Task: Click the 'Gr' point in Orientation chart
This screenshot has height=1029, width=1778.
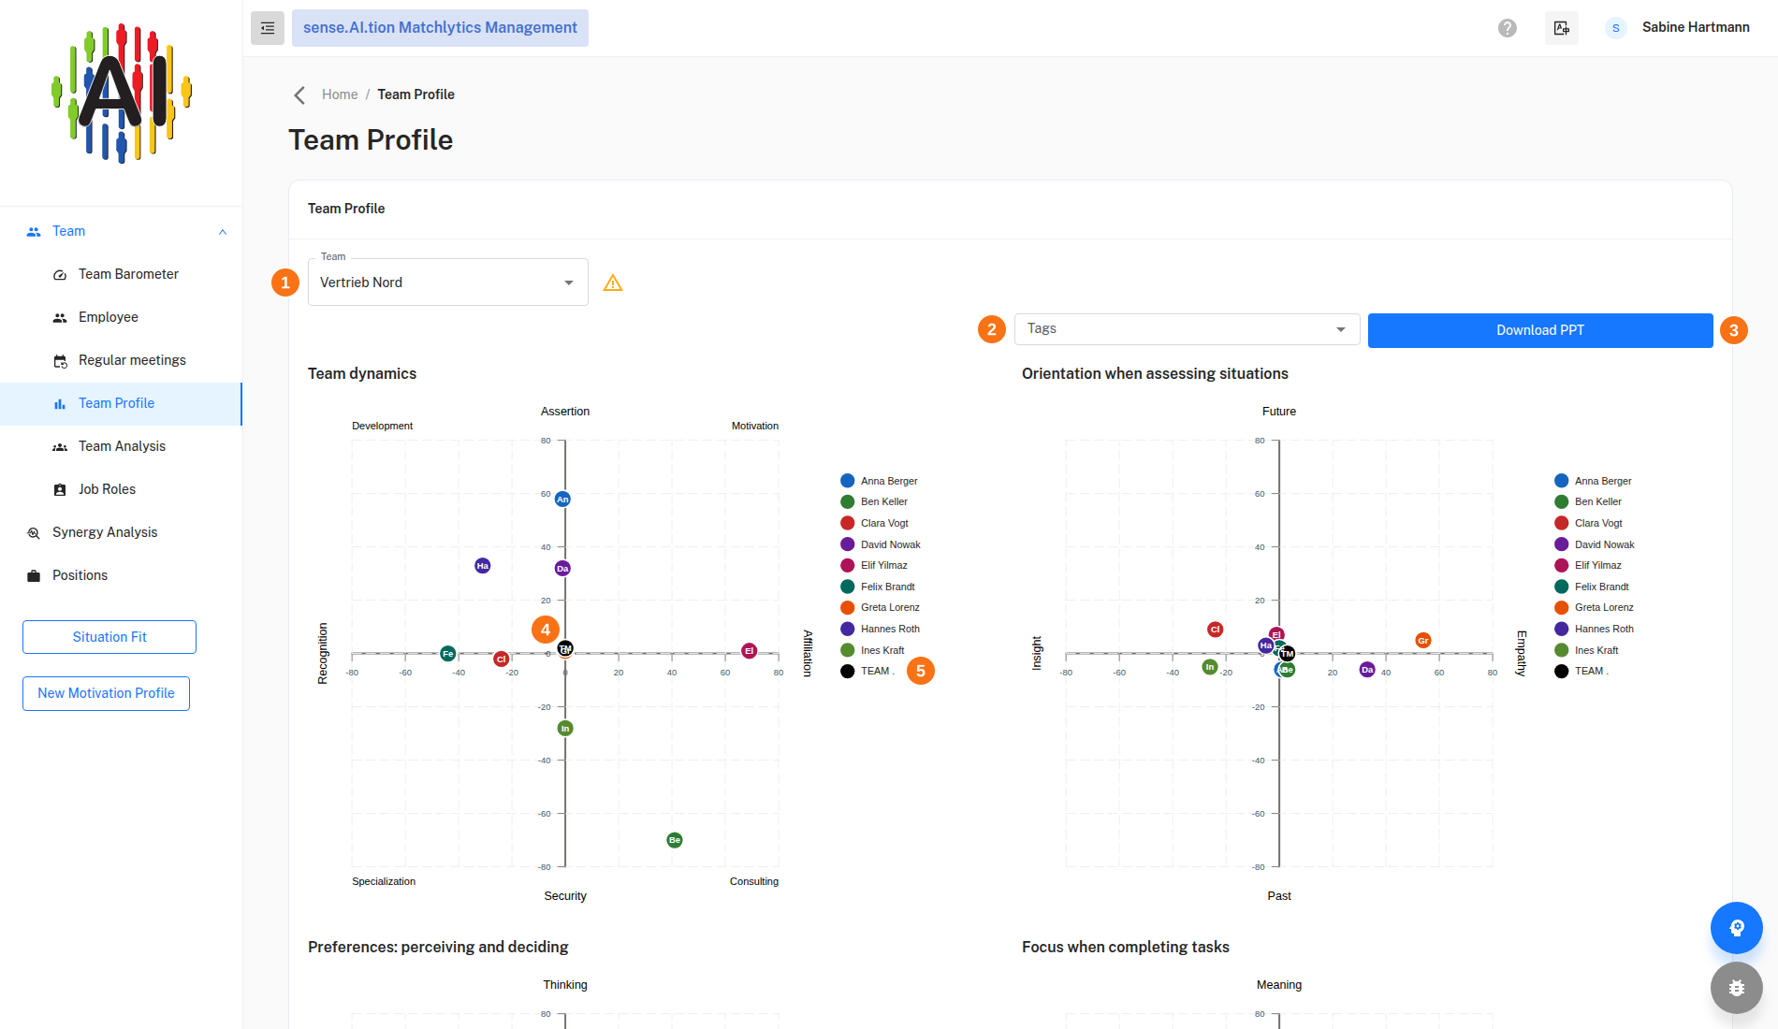Action: 1422,641
